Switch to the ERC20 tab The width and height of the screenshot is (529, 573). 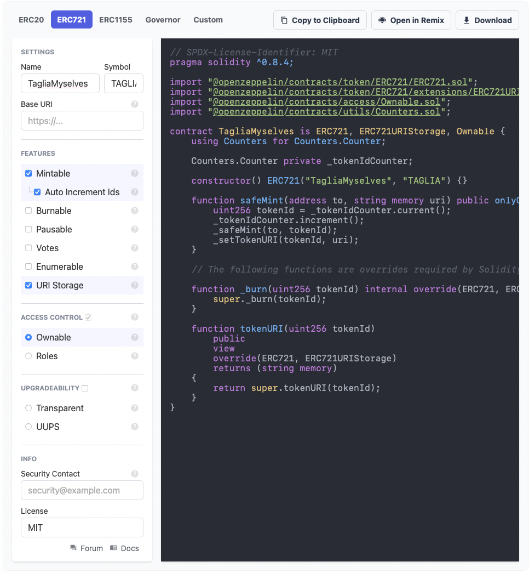coord(31,20)
